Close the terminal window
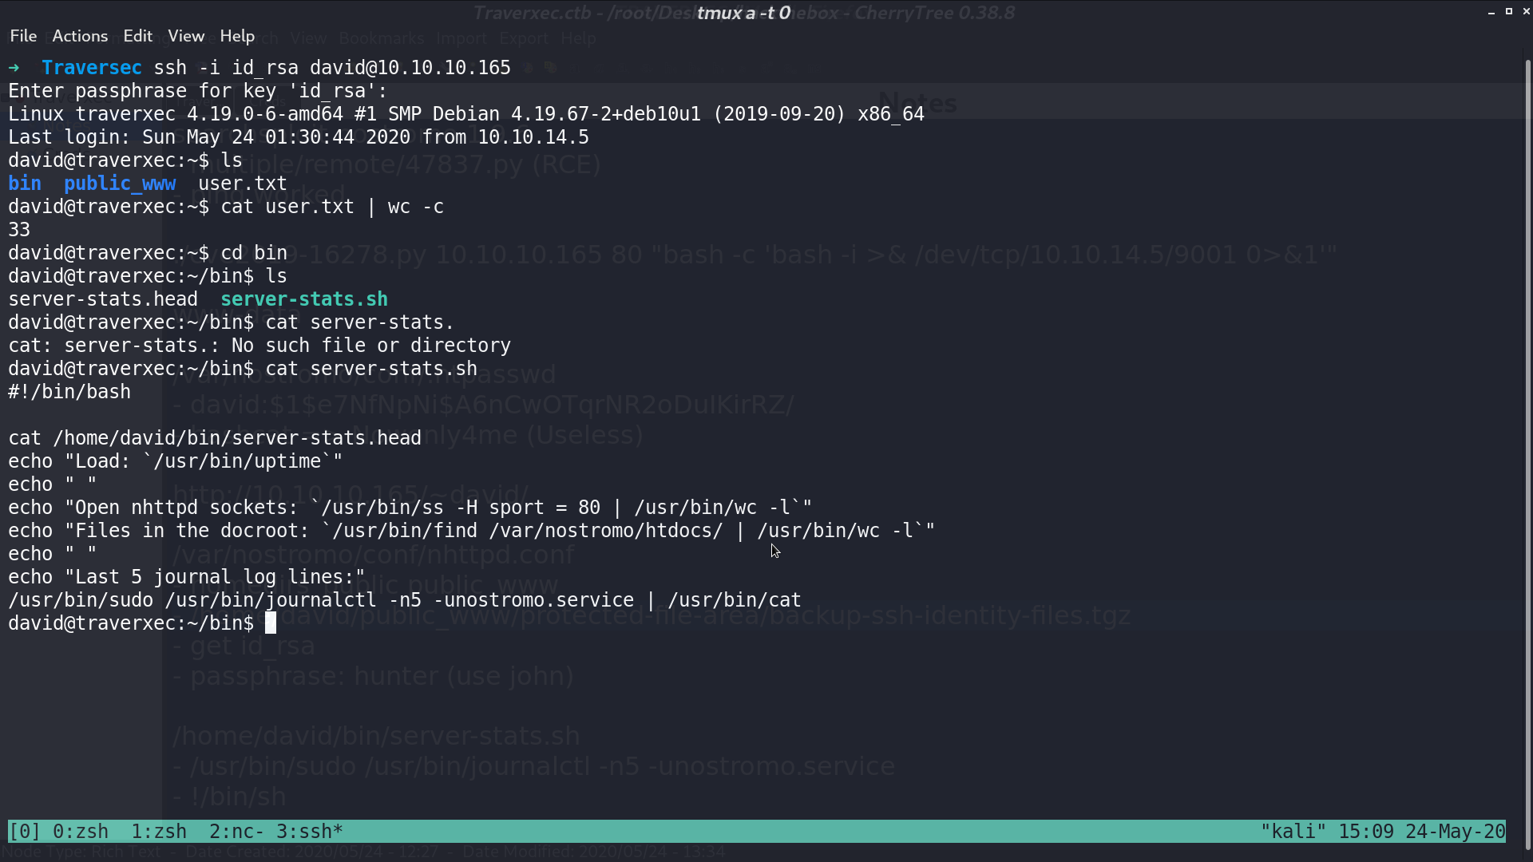Viewport: 1533px width, 862px height. click(x=1526, y=11)
